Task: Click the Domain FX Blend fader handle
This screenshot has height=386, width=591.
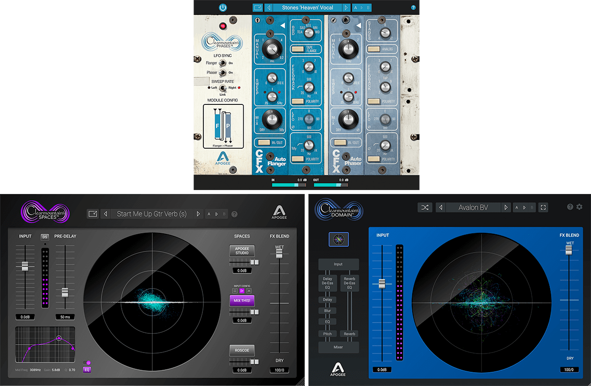Action: coord(569,250)
